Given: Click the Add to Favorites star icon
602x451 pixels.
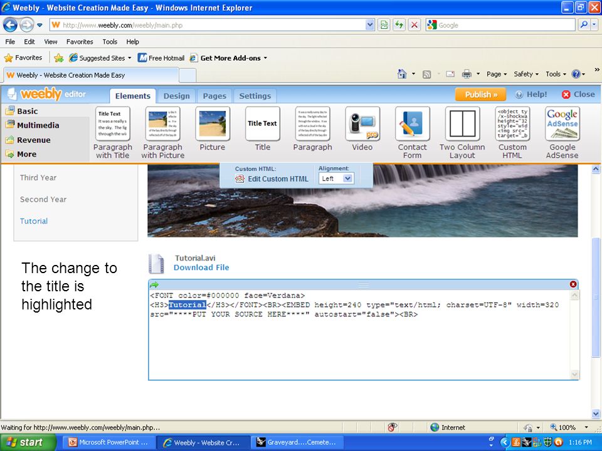Looking at the screenshot, I should click(x=59, y=58).
